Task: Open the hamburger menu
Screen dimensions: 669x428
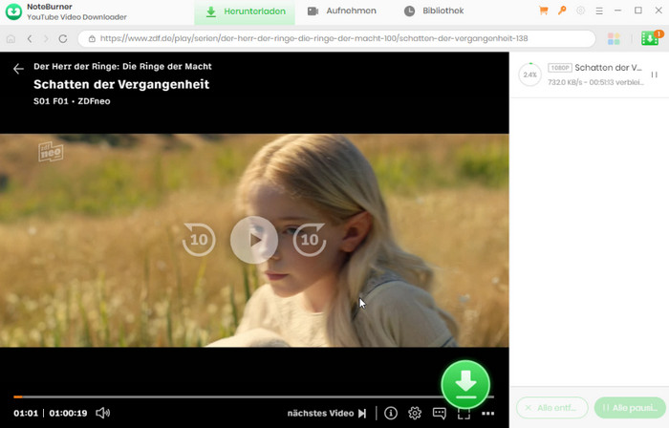Action: 599,11
